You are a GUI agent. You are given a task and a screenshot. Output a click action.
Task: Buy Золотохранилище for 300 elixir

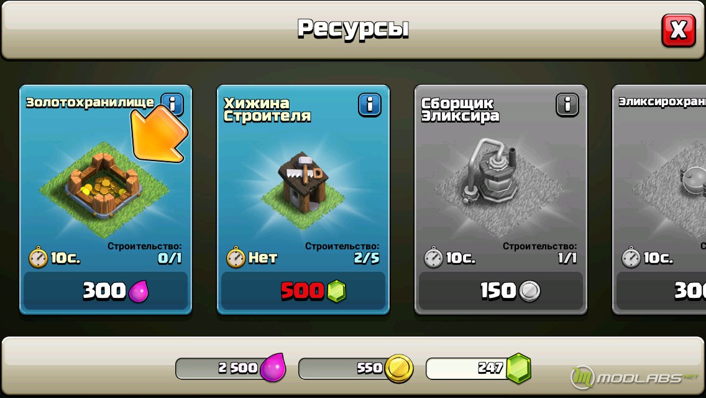pyautogui.click(x=106, y=290)
